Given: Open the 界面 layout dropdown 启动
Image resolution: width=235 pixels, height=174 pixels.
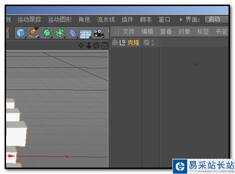Looking at the screenshot, I should point(216,19).
